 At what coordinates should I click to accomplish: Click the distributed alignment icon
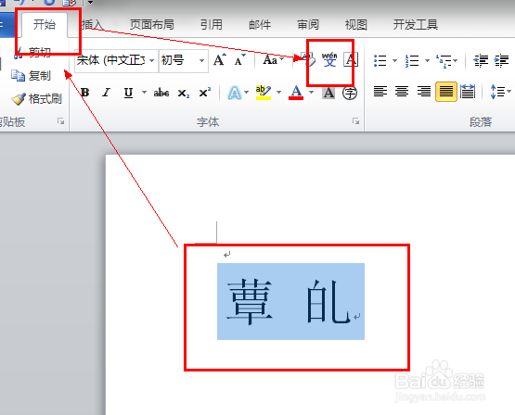coord(468,92)
